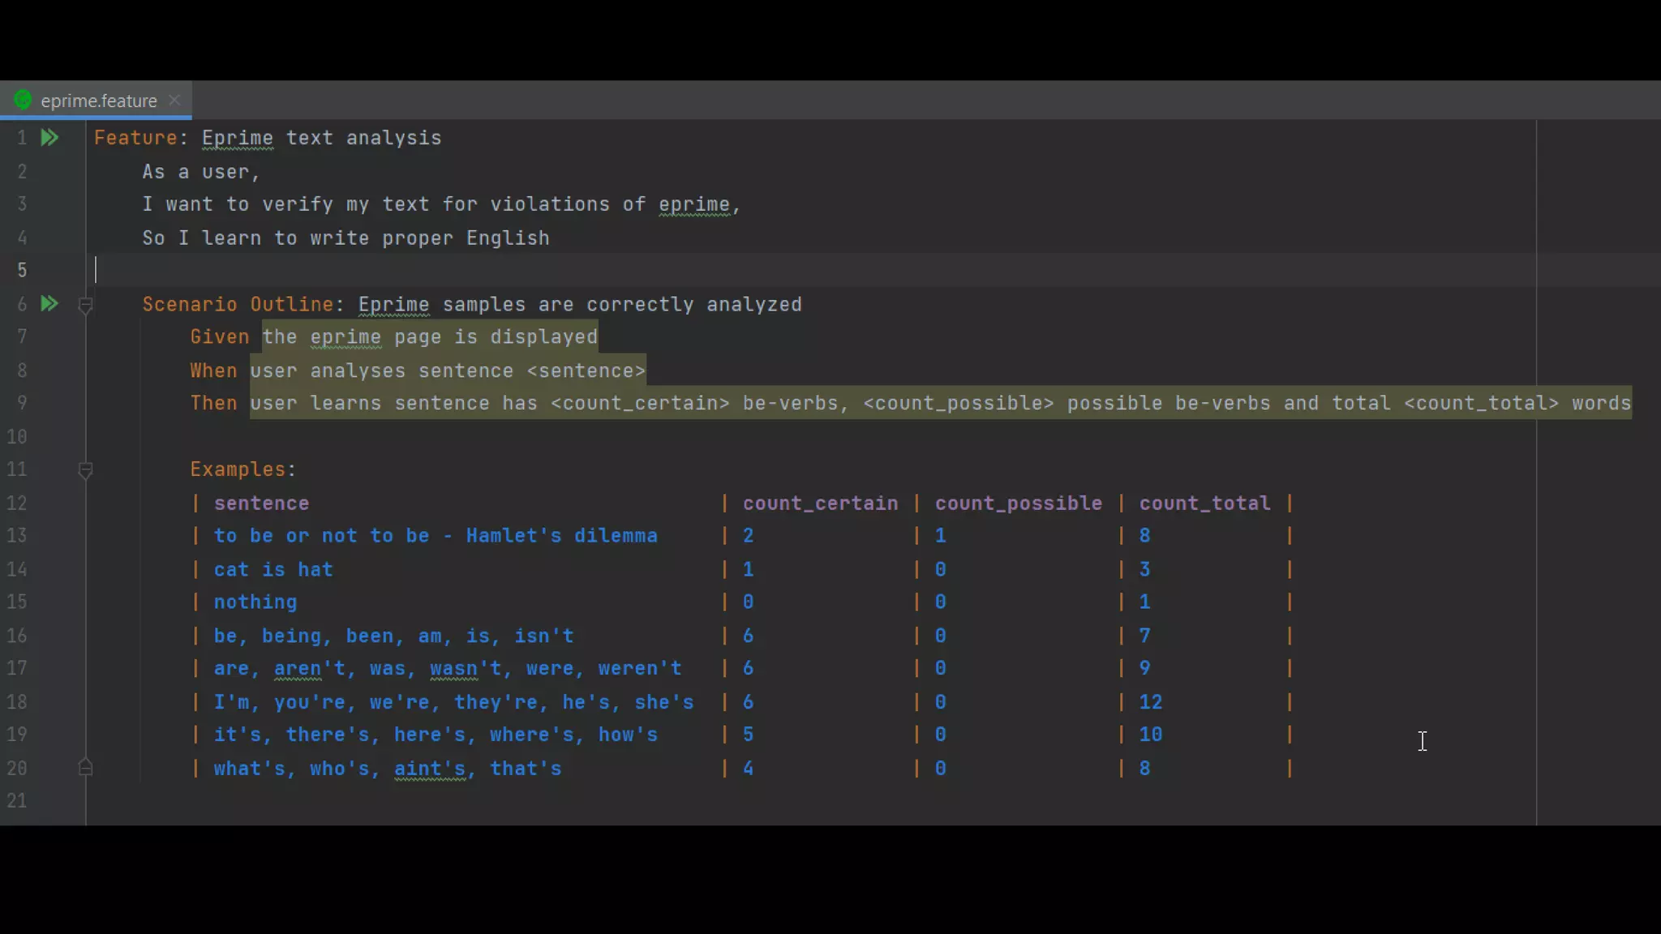Screen dimensions: 1661x934
Task: Click the count_total table header
Action: (1204, 503)
